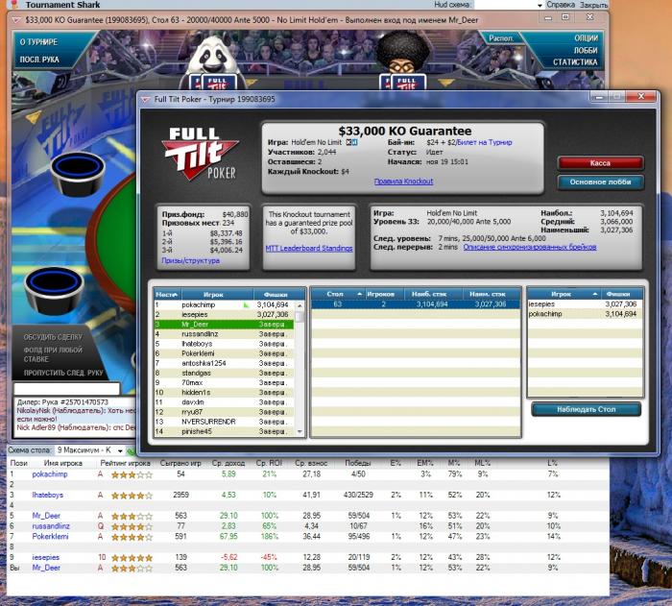Select iesepies in the table players list
This screenshot has height=606, width=672.
586,304
